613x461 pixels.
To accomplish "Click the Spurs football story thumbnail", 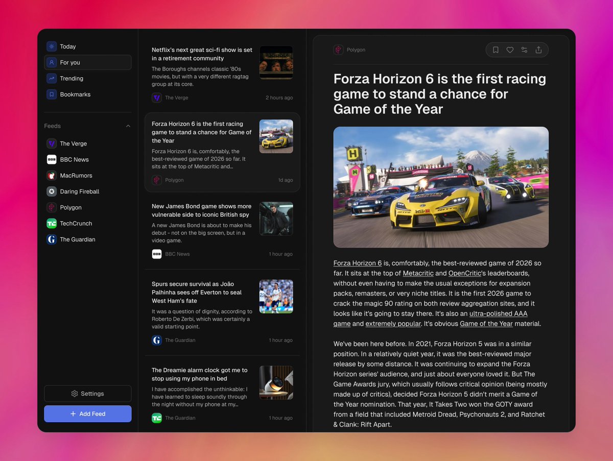I will coord(276,297).
